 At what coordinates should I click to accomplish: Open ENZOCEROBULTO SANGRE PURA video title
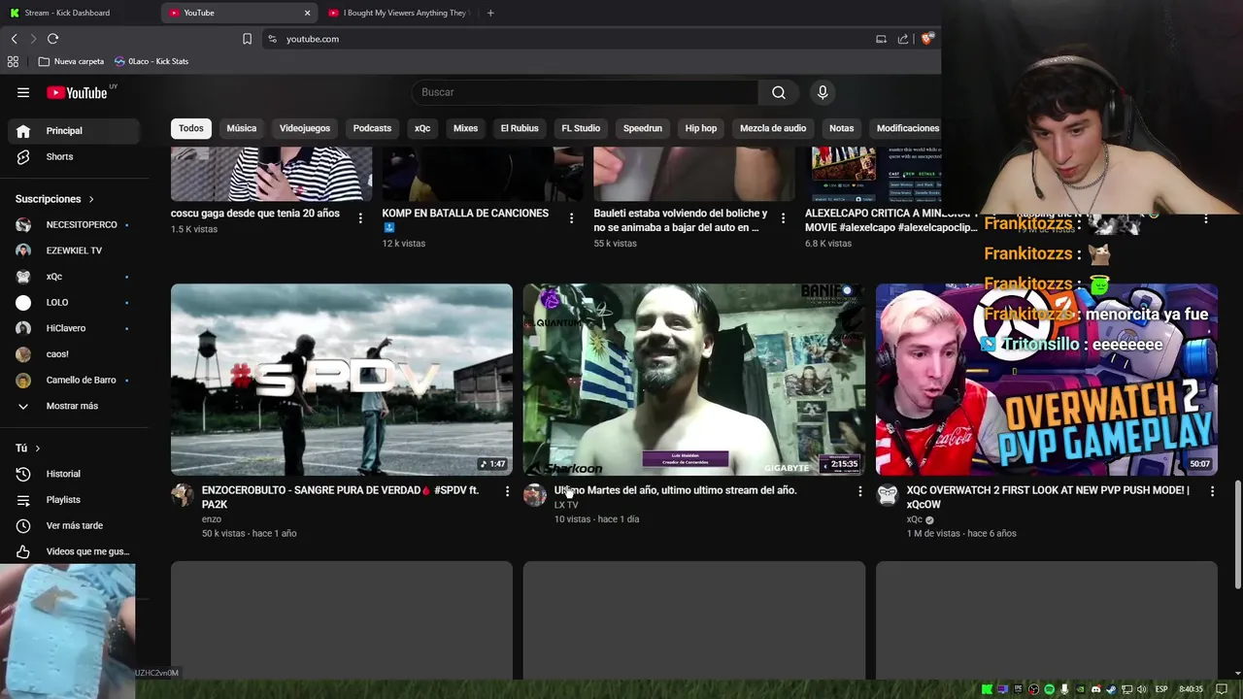(x=340, y=497)
